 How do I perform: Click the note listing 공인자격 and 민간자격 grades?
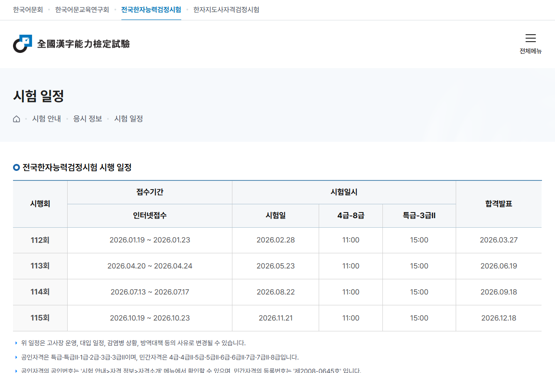pyautogui.click(x=160, y=357)
